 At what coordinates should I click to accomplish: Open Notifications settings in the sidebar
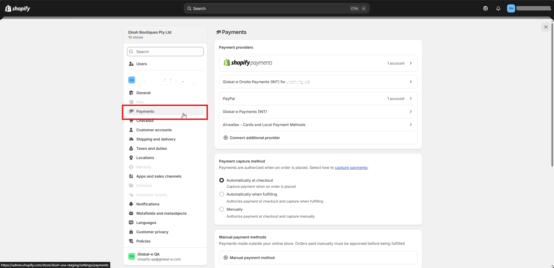pyautogui.click(x=165, y=204)
